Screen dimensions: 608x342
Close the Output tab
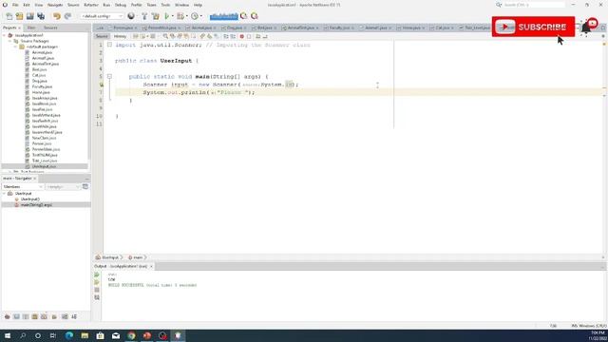click(151, 266)
